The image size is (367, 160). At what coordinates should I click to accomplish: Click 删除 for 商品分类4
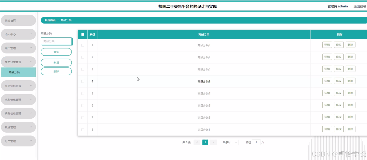[x=351, y=93]
